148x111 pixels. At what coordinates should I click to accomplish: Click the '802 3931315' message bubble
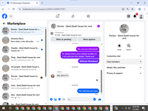pyautogui.click(x=62, y=76)
